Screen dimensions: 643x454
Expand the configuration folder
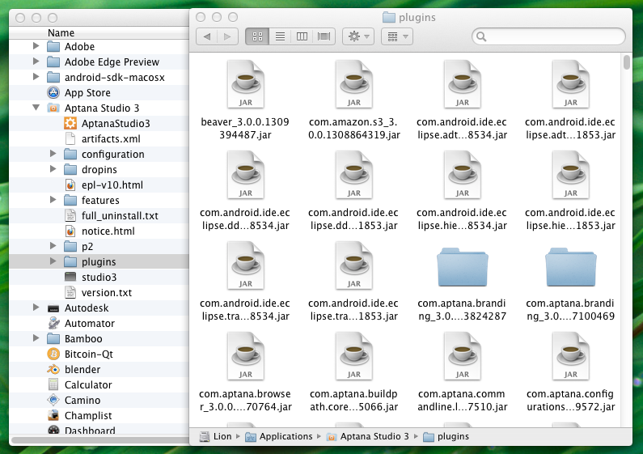(53, 154)
